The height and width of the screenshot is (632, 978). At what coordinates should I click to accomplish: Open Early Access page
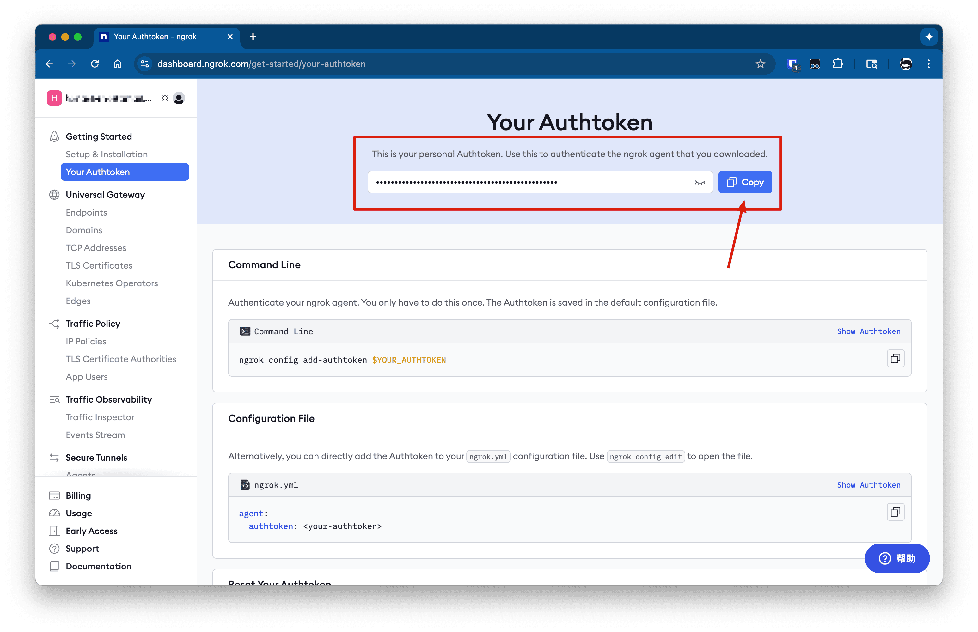coord(92,531)
